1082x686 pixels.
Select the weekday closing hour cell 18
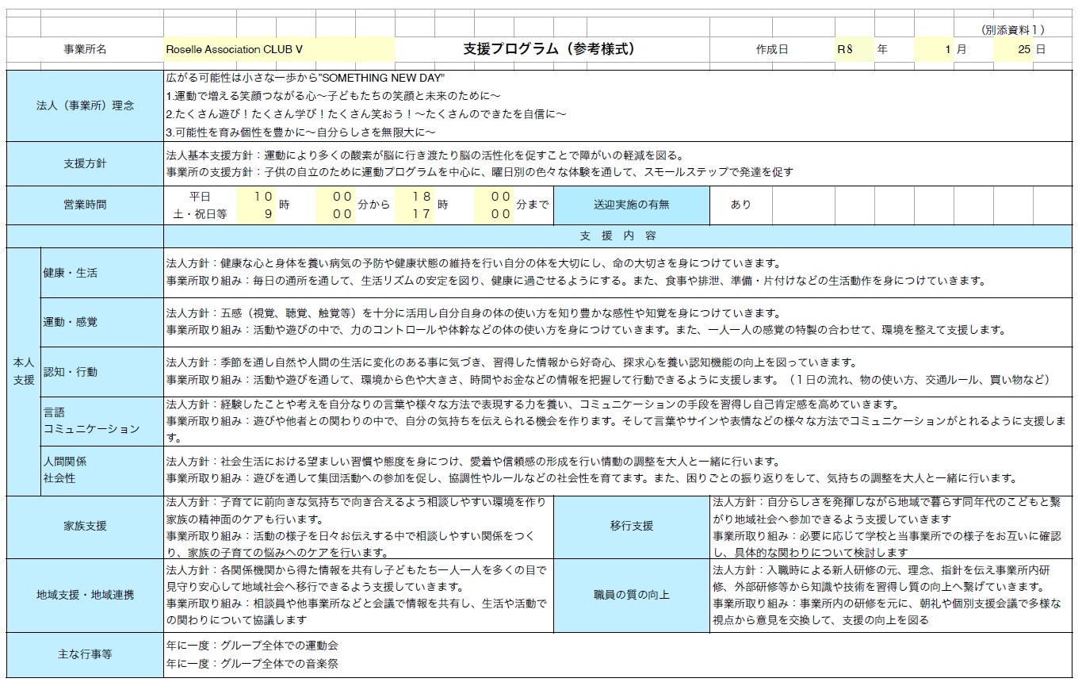tap(418, 196)
